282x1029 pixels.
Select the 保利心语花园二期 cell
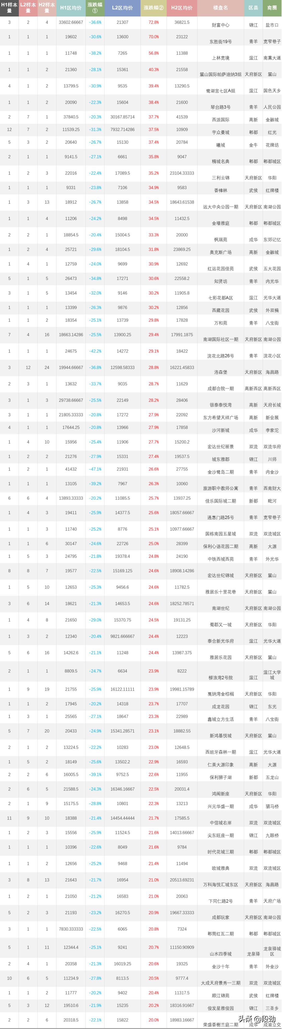pos(221,546)
